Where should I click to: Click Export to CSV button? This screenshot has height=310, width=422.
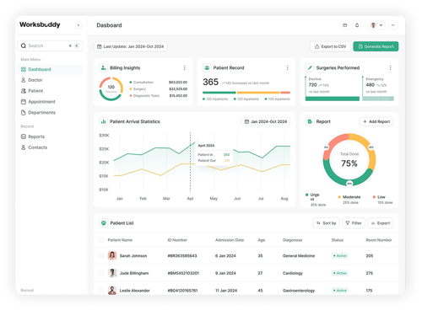[x=330, y=46]
